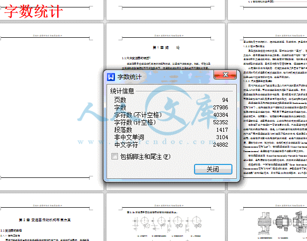The width and height of the screenshot is (307, 241).
Task: Open the 第2章 变速器传动机构布置方案 page
Action: coord(52,217)
